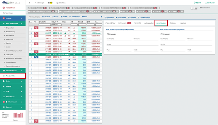Viewport: 218px width, 125px height.
Task: Expand the Stammdaten section
Action: click(21, 102)
